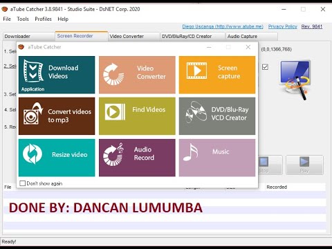Open the Tools menu
Image resolution: width=332 pixels, height=249 pixels.
[x=23, y=19]
